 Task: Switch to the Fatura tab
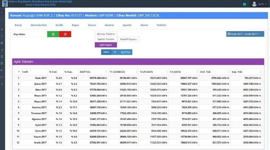coord(92,25)
